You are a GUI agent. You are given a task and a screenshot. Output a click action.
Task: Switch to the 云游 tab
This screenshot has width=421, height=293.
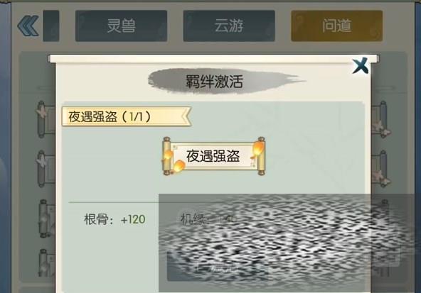coord(229,26)
